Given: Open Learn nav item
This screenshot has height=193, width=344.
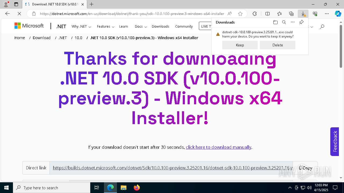Looking at the screenshot, I should [x=124, y=26].
